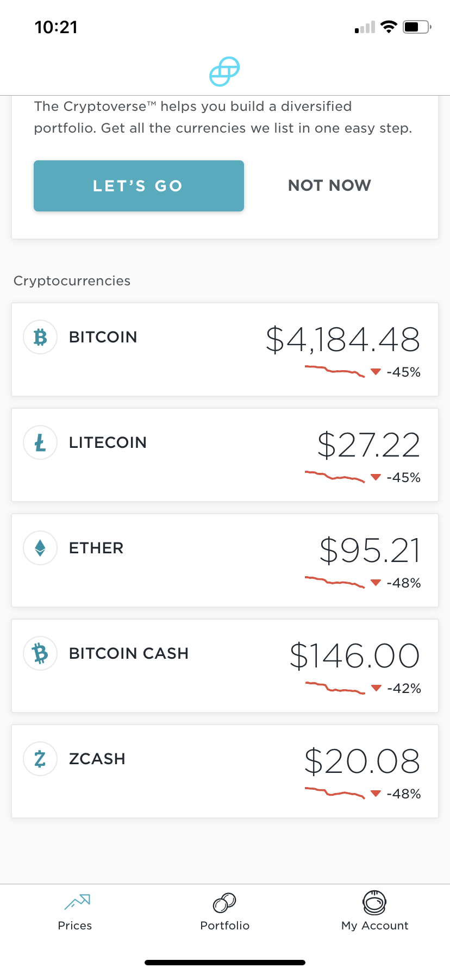Tap the Prices chart arrow icon
Screen dimensions: 450x974
click(77, 902)
